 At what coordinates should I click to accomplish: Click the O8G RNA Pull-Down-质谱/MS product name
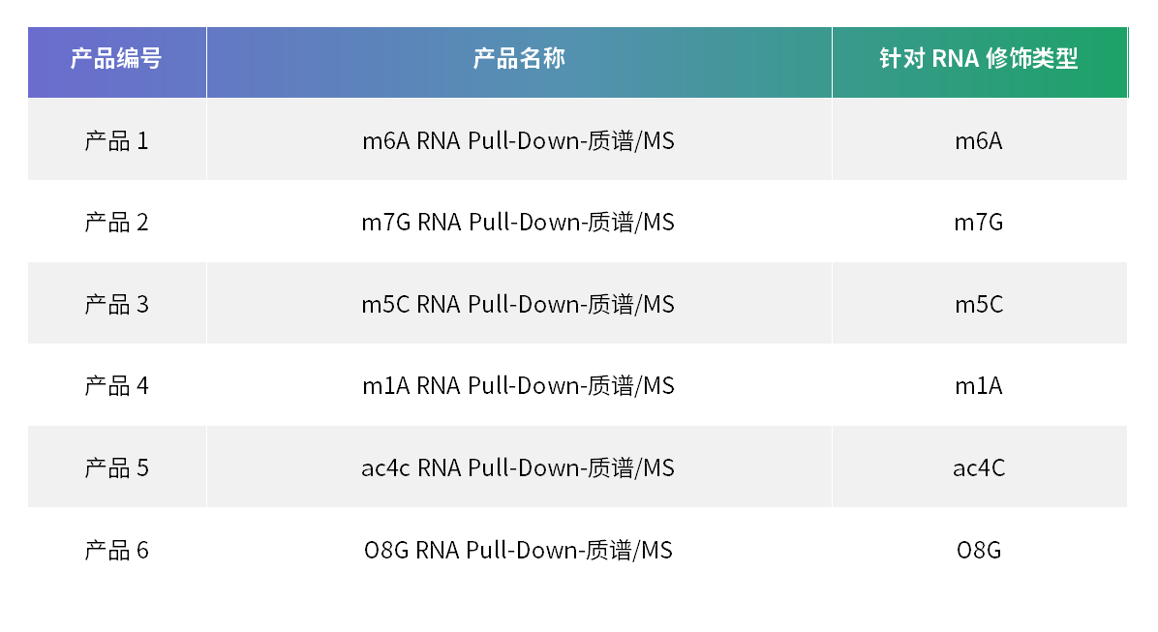point(518,551)
